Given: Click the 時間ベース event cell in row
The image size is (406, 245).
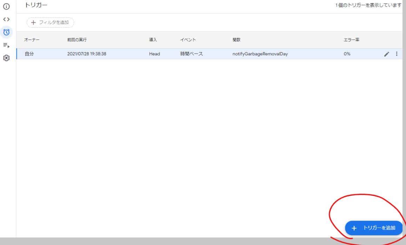Looking at the screenshot, I should pyautogui.click(x=192, y=54).
